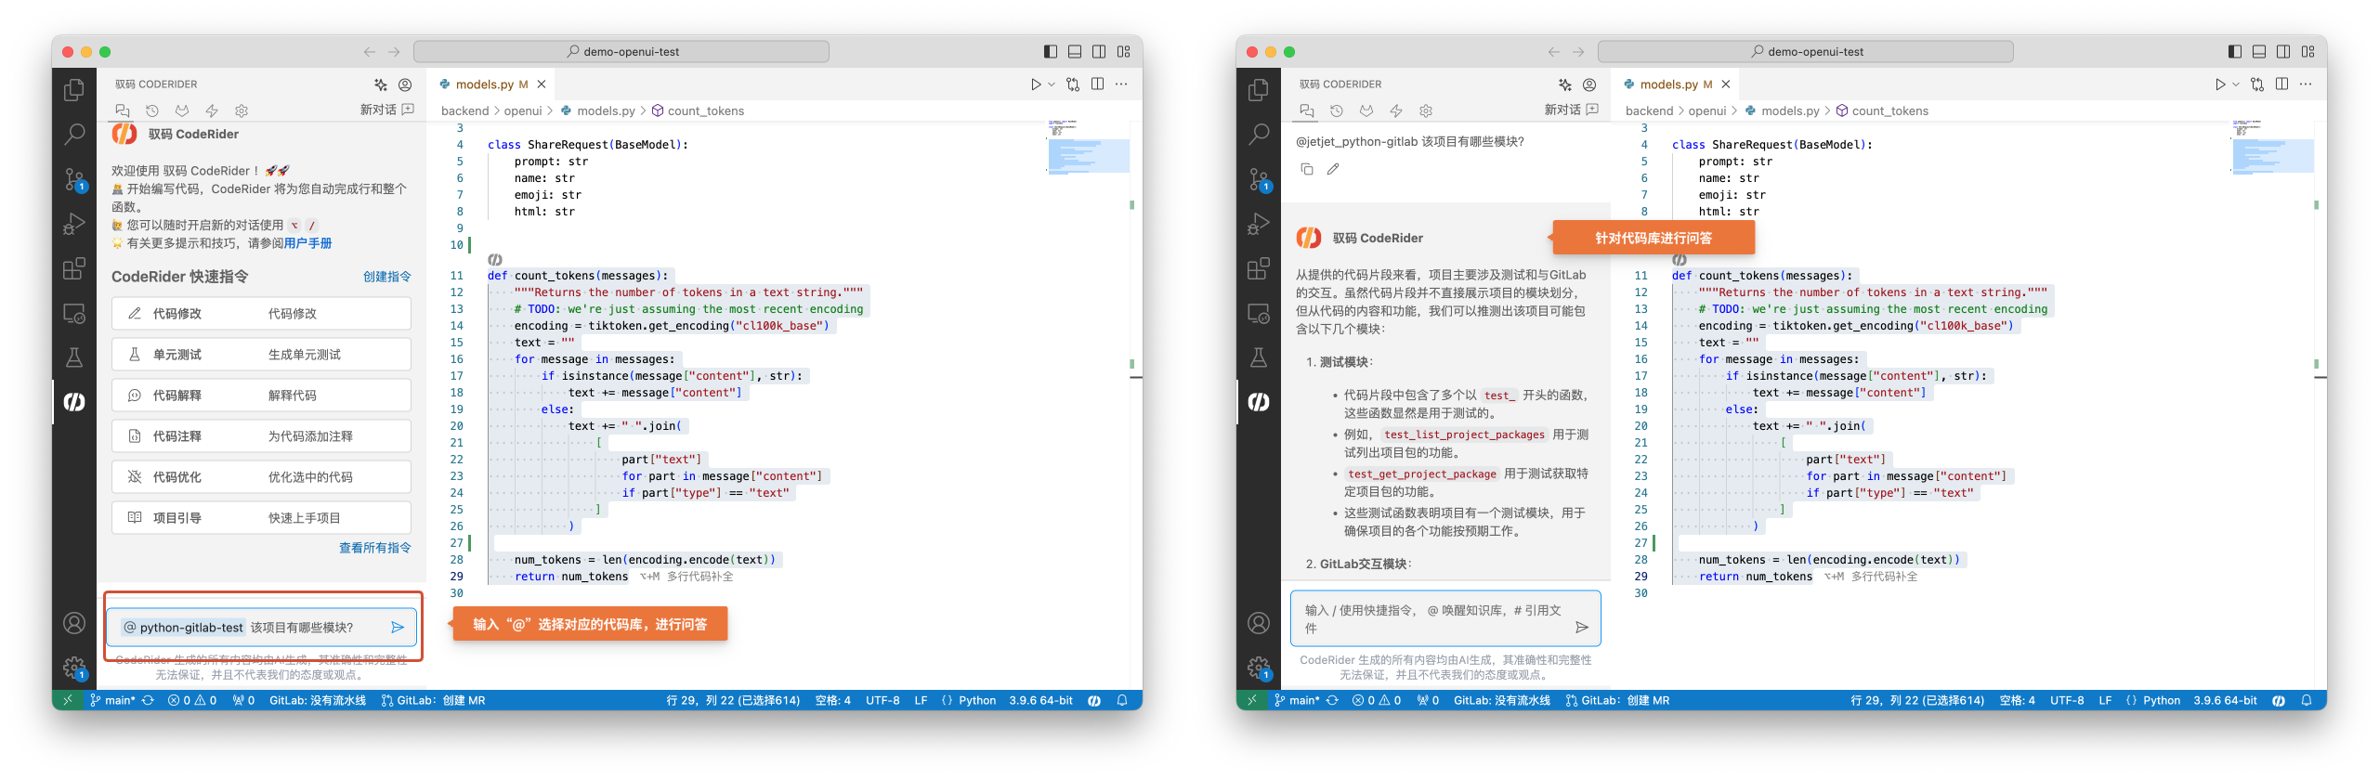Image resolution: width=2379 pixels, height=779 pixels.
Task: Send the message in left window chat
Action: coord(398,628)
